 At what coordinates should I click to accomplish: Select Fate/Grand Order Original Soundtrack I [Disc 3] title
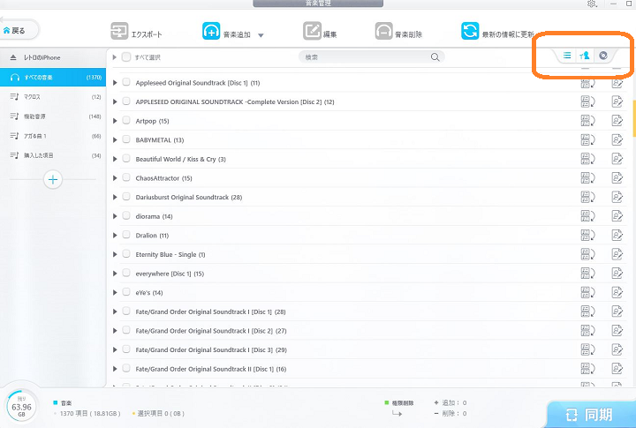coord(211,349)
